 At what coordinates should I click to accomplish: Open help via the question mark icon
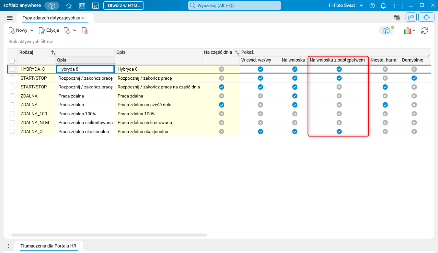coord(372,6)
